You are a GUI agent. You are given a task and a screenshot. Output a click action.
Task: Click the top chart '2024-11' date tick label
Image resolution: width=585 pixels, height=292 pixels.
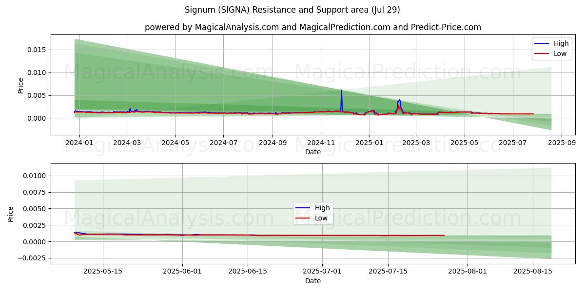[321, 143]
